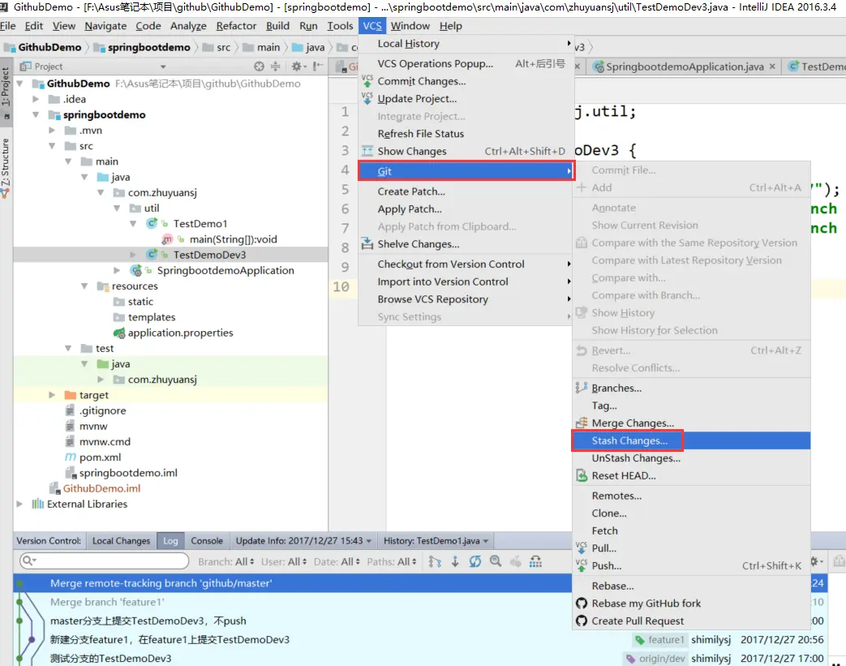846x666 pixels.
Task: Open the Z: Structure side tool window button
Action: tap(6, 167)
